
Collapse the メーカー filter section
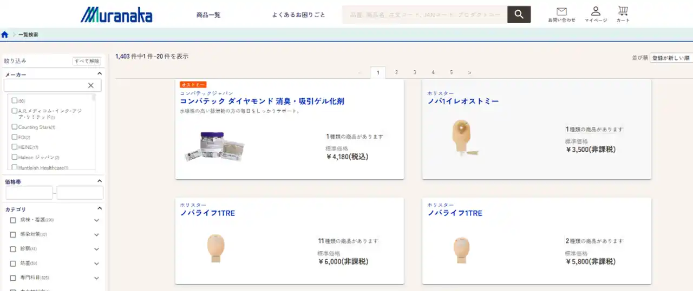pyautogui.click(x=99, y=74)
